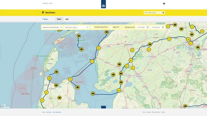The width and height of the screenshot is (207, 116).
Task: Click the cluster marker labeled 7
Action: pyautogui.click(x=92, y=61)
